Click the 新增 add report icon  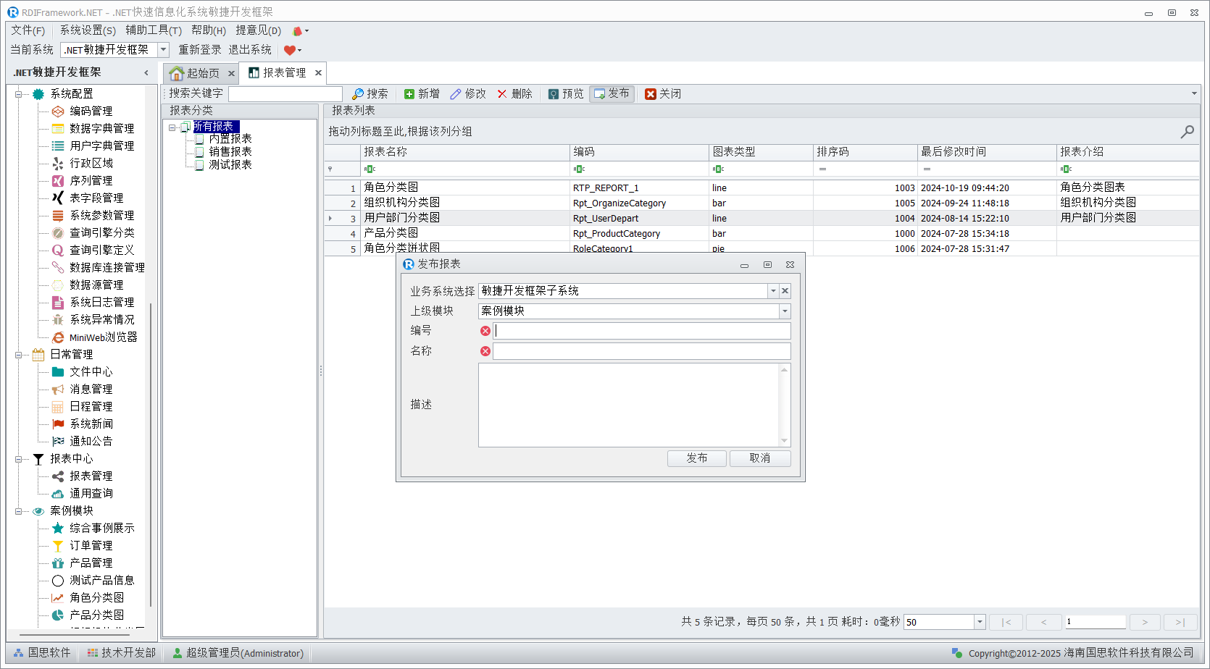(409, 94)
